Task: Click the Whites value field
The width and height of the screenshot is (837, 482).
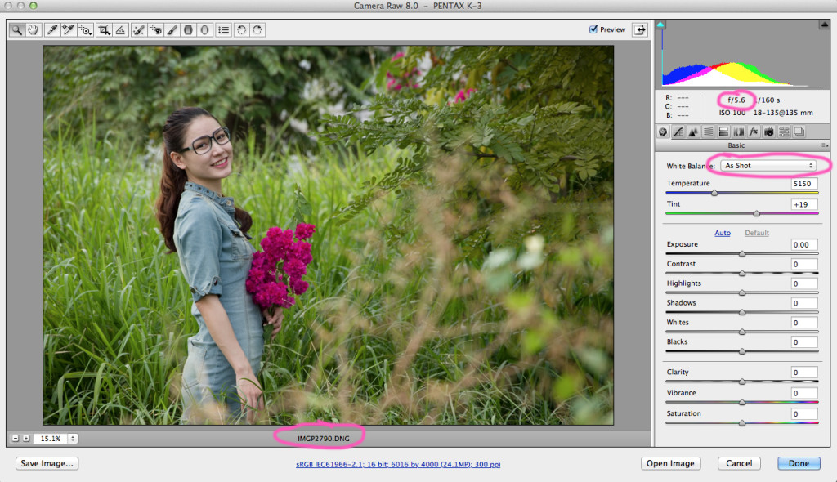Action: pos(804,323)
